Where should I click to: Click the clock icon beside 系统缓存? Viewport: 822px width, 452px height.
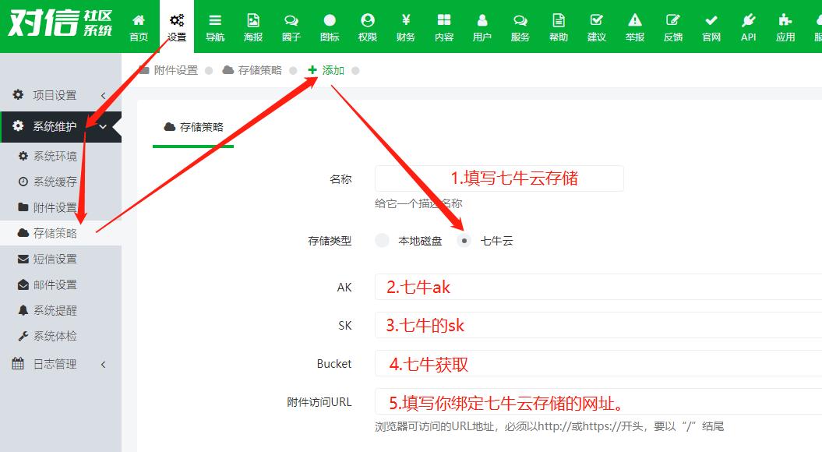(23, 182)
